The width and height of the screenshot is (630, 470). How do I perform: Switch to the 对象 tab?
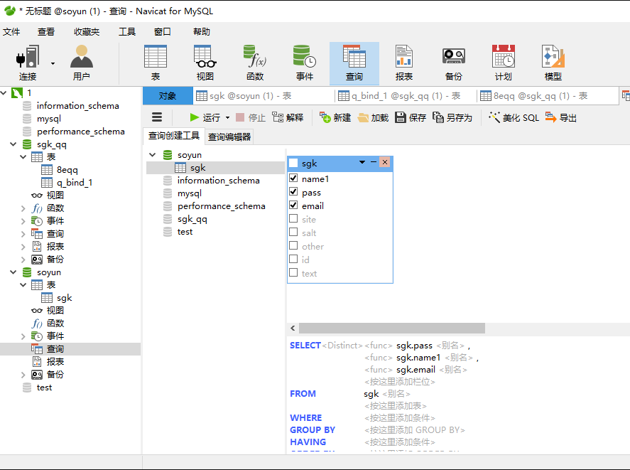[x=168, y=96]
